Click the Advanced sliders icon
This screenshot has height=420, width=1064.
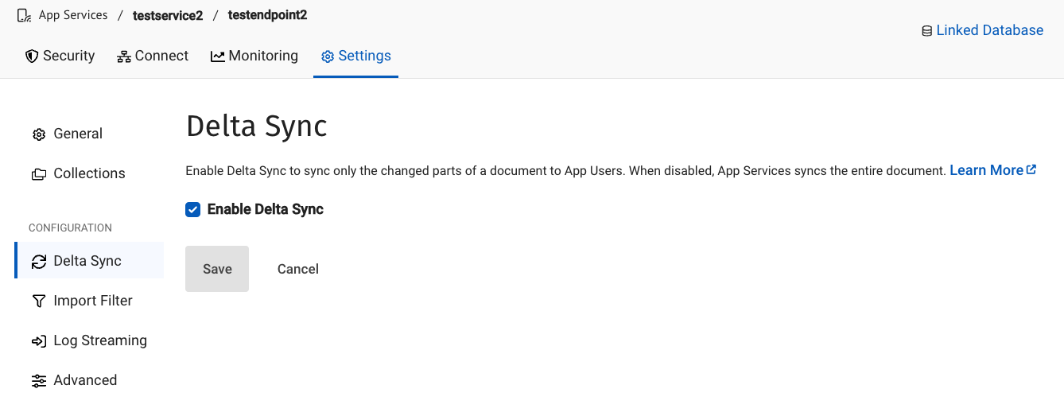[39, 381]
